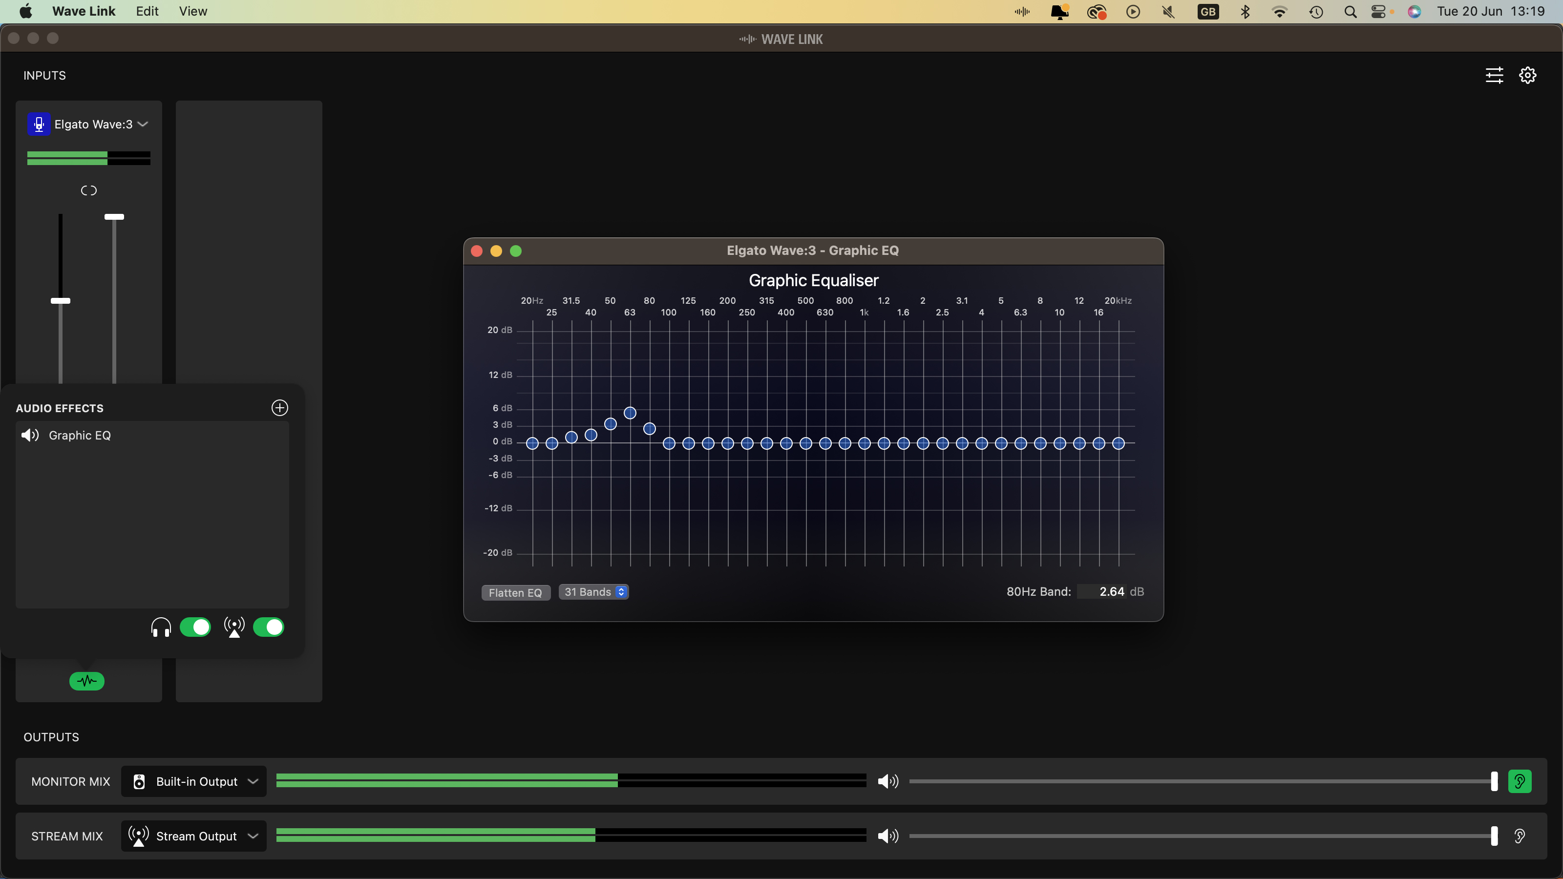
Task: Click the audio effects add icon
Action: pos(279,408)
